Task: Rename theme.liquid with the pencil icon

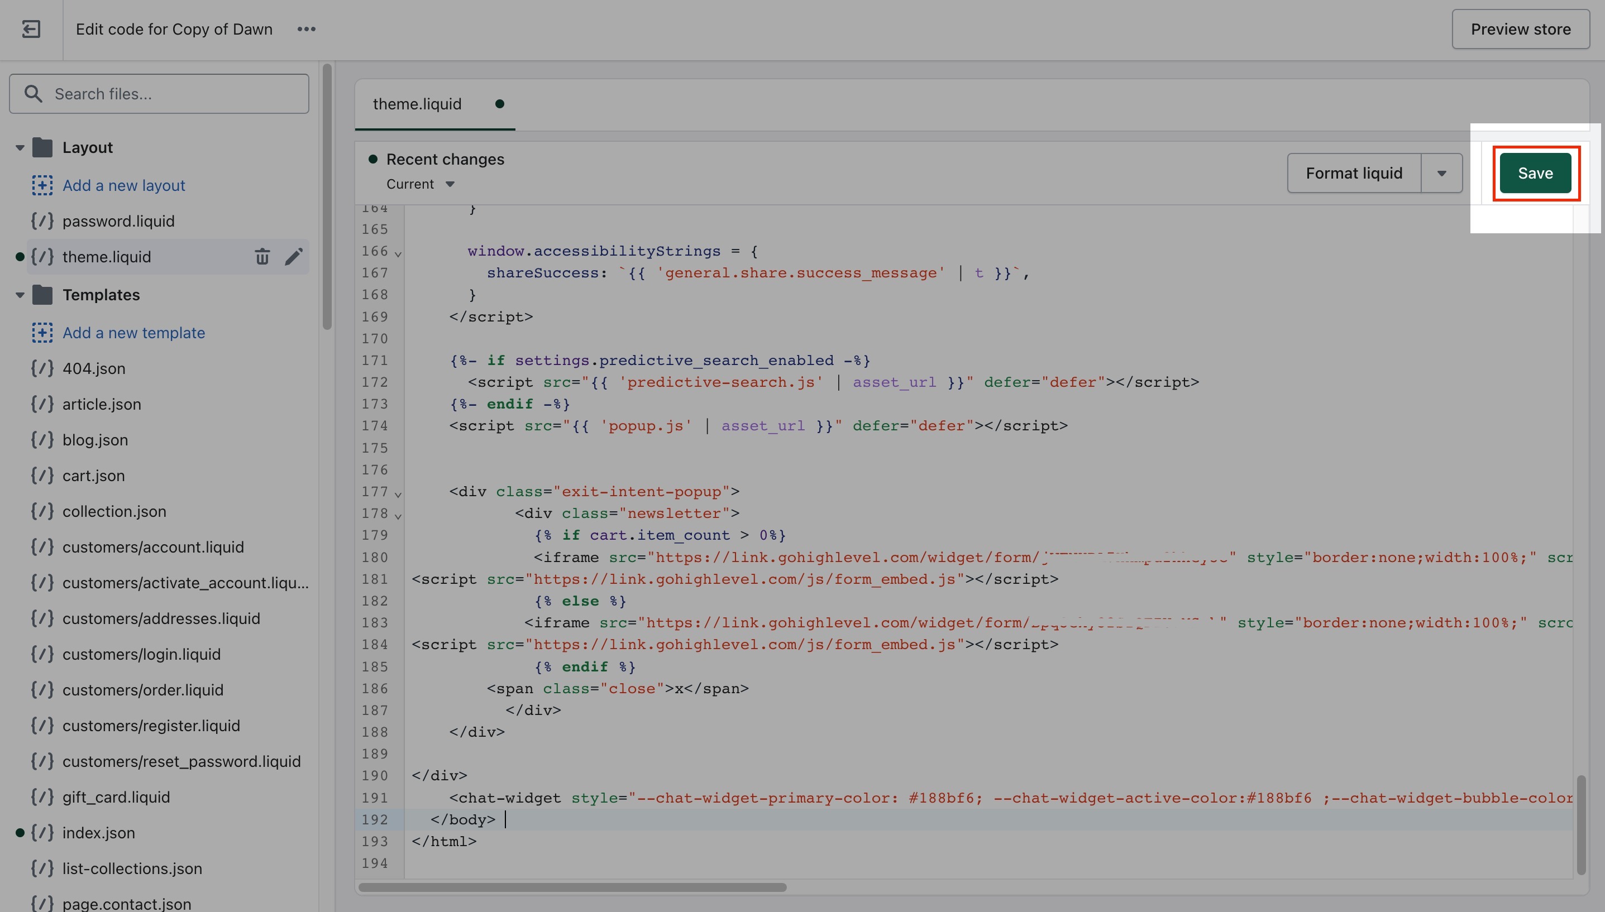Action: [293, 257]
